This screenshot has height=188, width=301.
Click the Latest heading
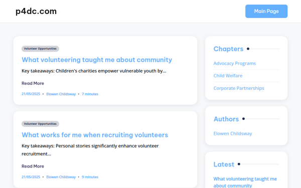[224, 164]
